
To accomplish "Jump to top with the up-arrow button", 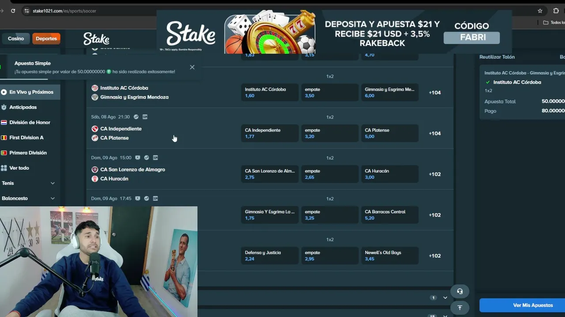I will (x=460, y=308).
